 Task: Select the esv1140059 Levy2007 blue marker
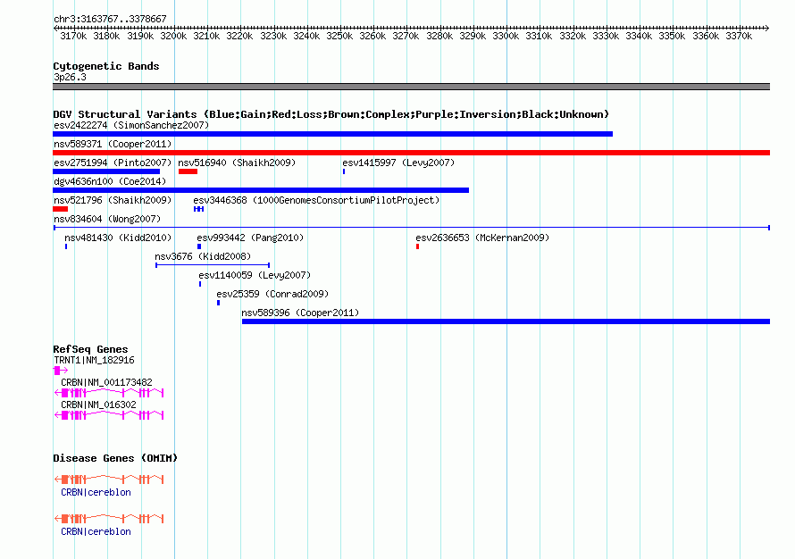[200, 284]
